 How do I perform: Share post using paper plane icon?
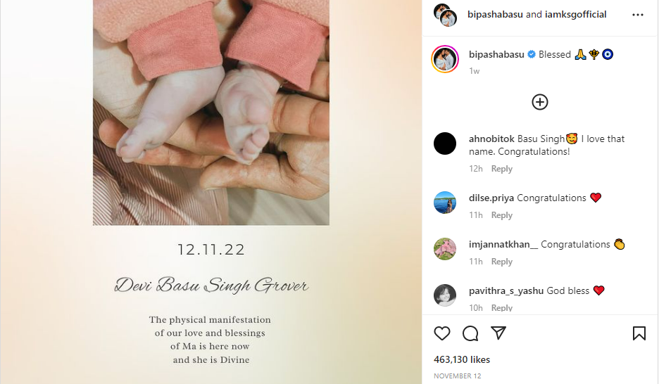498,333
